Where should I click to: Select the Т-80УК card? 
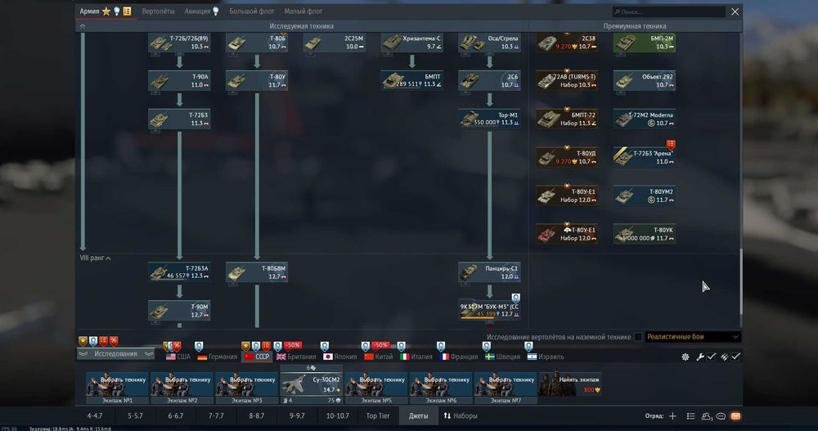[x=645, y=234]
